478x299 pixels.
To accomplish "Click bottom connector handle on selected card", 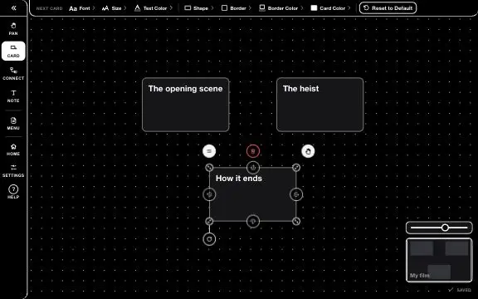I will 253,222.
